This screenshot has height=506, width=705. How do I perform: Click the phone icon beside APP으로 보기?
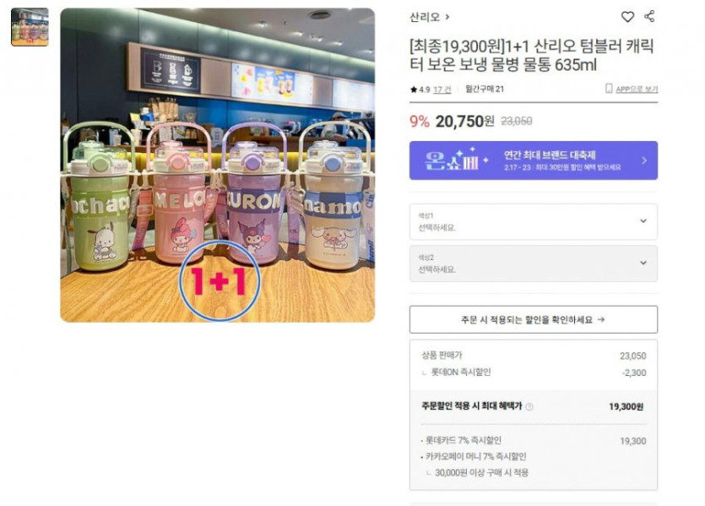[x=609, y=89]
